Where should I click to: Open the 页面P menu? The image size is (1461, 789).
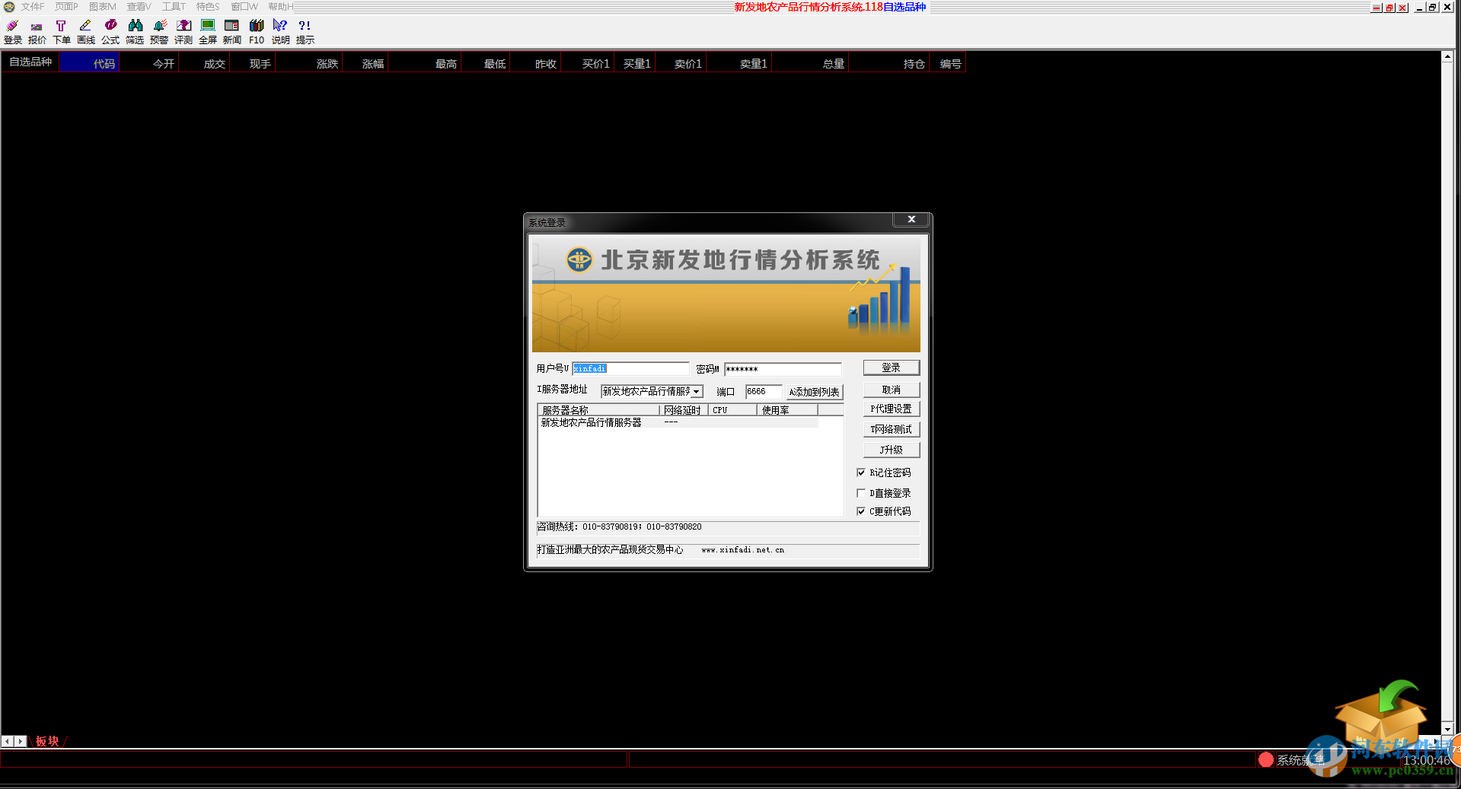66,7
